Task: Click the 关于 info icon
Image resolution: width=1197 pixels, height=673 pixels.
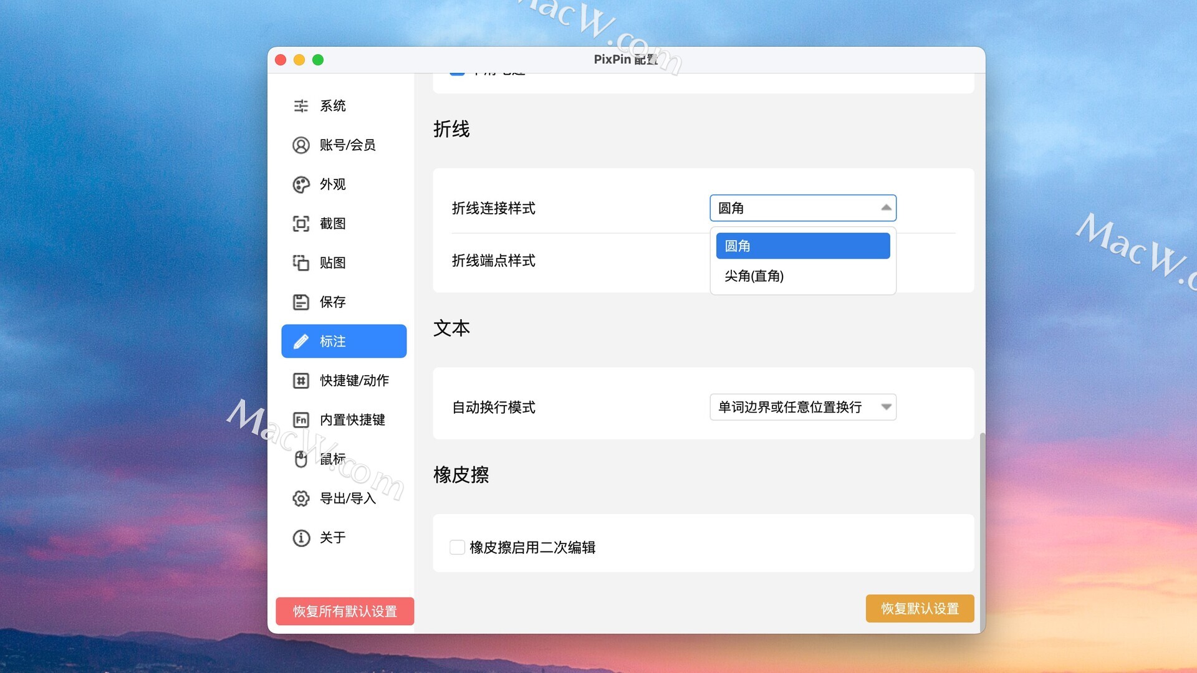Action: (301, 538)
